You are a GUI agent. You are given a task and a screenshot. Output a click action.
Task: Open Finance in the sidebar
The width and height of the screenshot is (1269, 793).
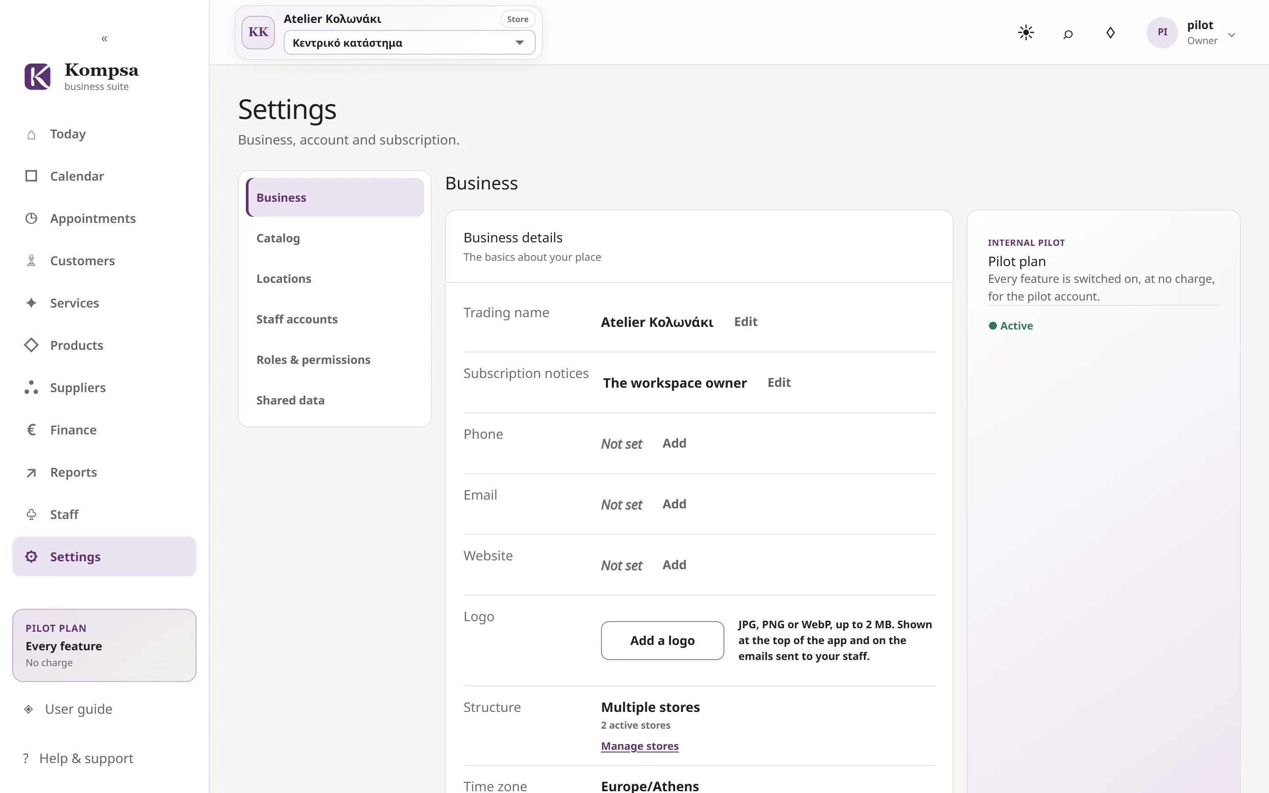point(104,430)
